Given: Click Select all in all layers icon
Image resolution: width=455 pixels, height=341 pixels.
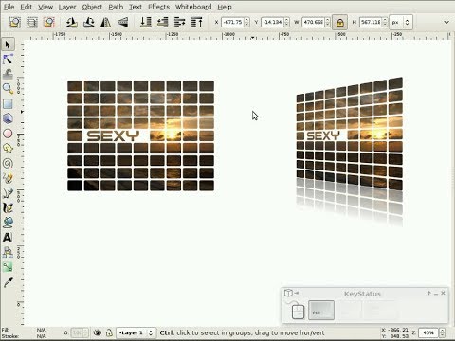Looking at the screenshot, I should tap(32, 22).
